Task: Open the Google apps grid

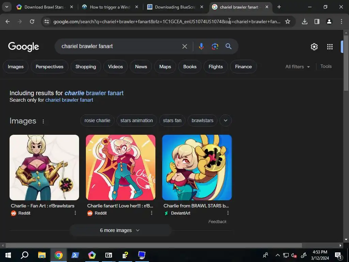Action: [x=330, y=47]
